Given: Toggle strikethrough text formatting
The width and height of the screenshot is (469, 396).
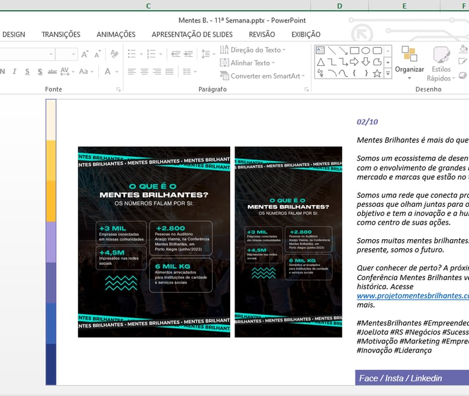Looking at the screenshot, I should click(x=53, y=71).
